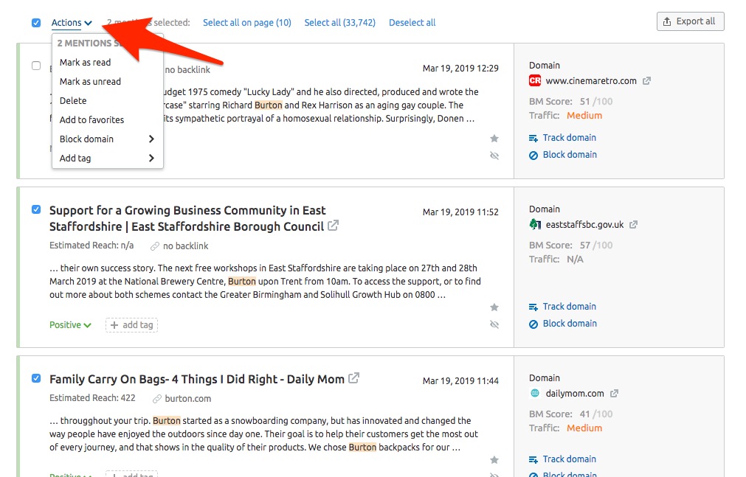The height and width of the screenshot is (477, 746).
Task: Click the BM Score 57 /100 value
Action: pos(596,245)
